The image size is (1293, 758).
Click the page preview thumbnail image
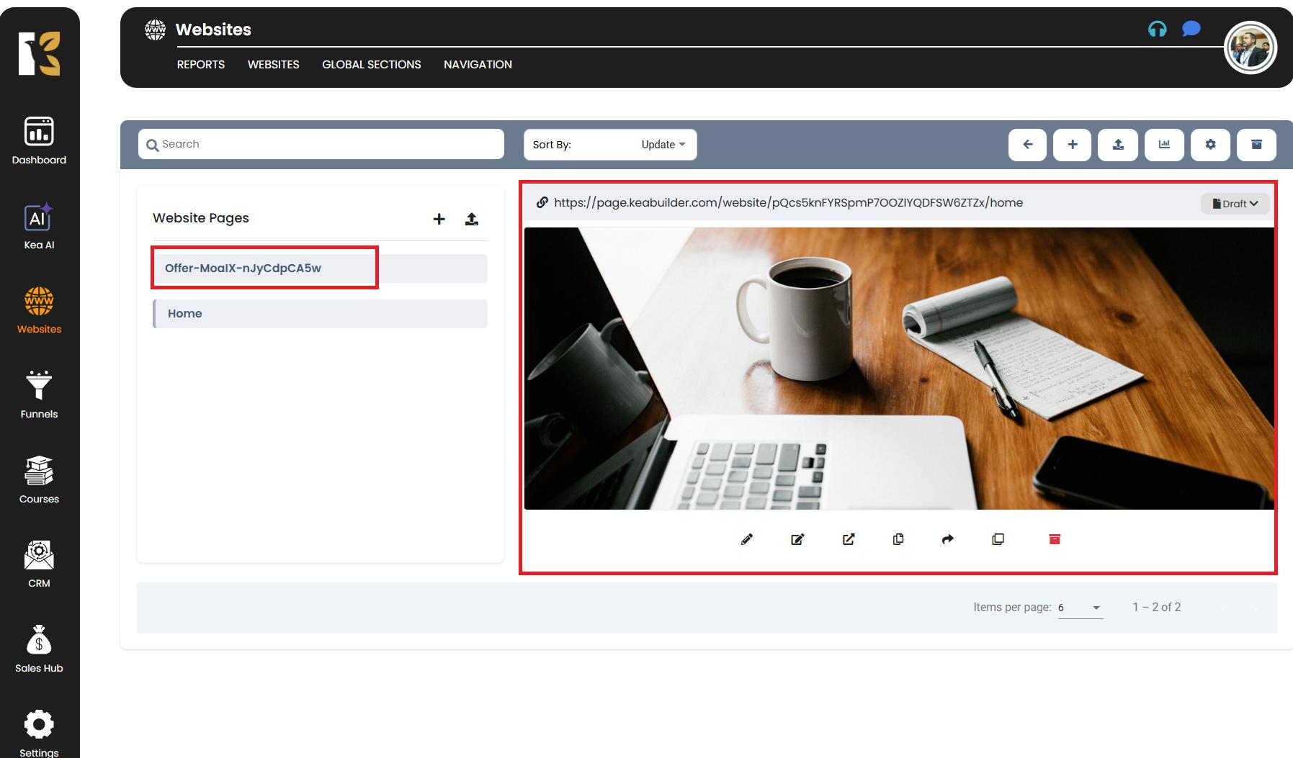tap(898, 369)
